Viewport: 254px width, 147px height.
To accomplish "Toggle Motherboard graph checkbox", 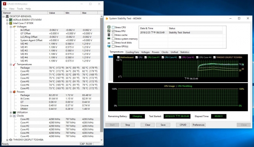I will click(119, 57).
